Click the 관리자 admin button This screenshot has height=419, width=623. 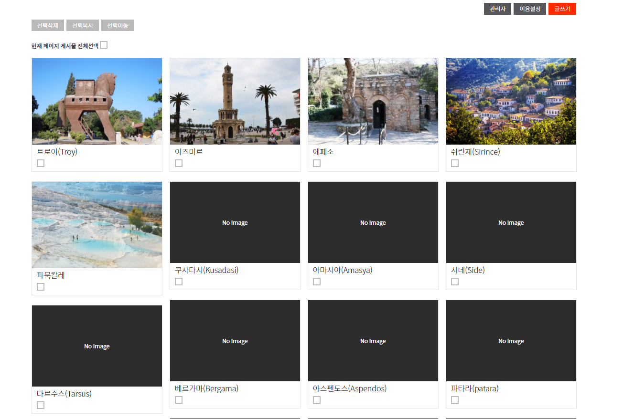pyautogui.click(x=497, y=9)
